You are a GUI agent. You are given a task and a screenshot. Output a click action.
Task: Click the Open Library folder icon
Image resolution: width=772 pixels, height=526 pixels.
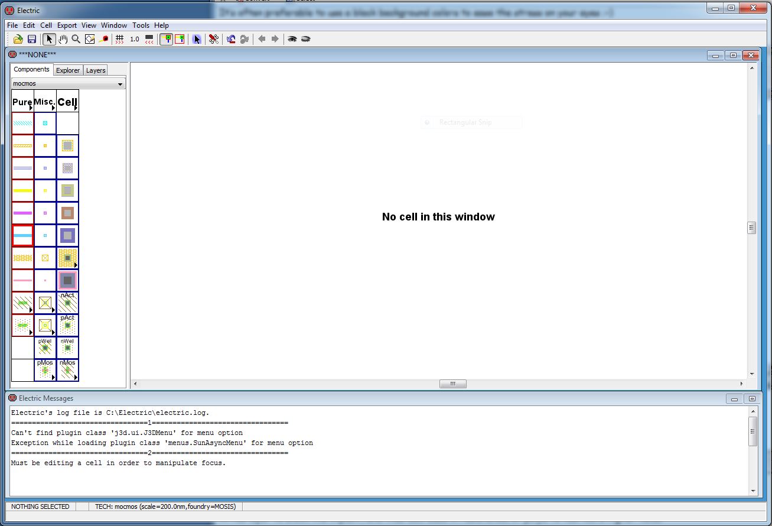coord(18,39)
